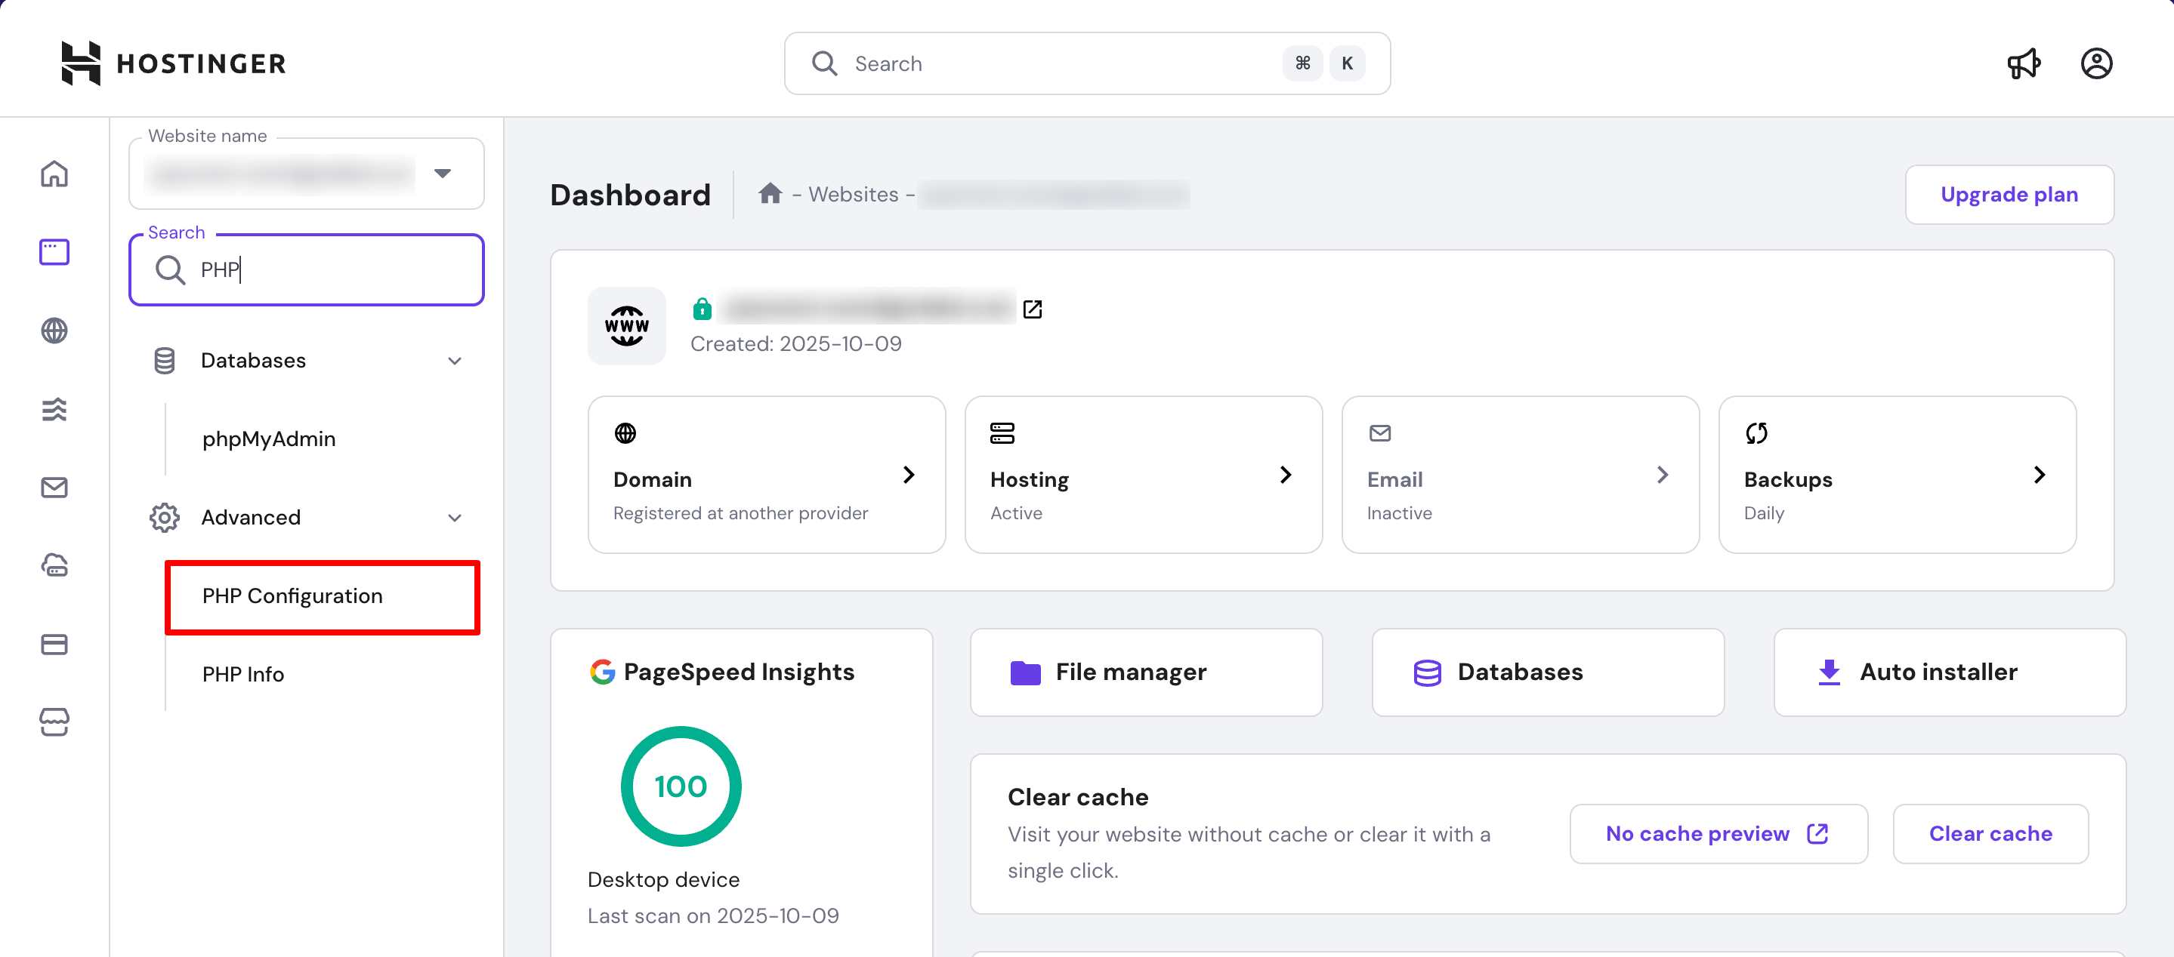Image resolution: width=2174 pixels, height=957 pixels.
Task: Click the Dashboard page title
Action: coord(631,195)
